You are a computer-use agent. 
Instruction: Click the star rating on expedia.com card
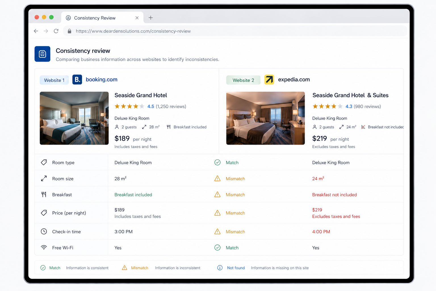[x=328, y=106]
